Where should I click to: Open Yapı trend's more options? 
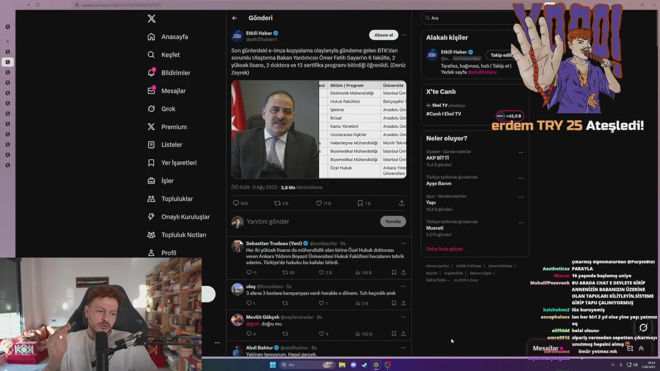521,197
